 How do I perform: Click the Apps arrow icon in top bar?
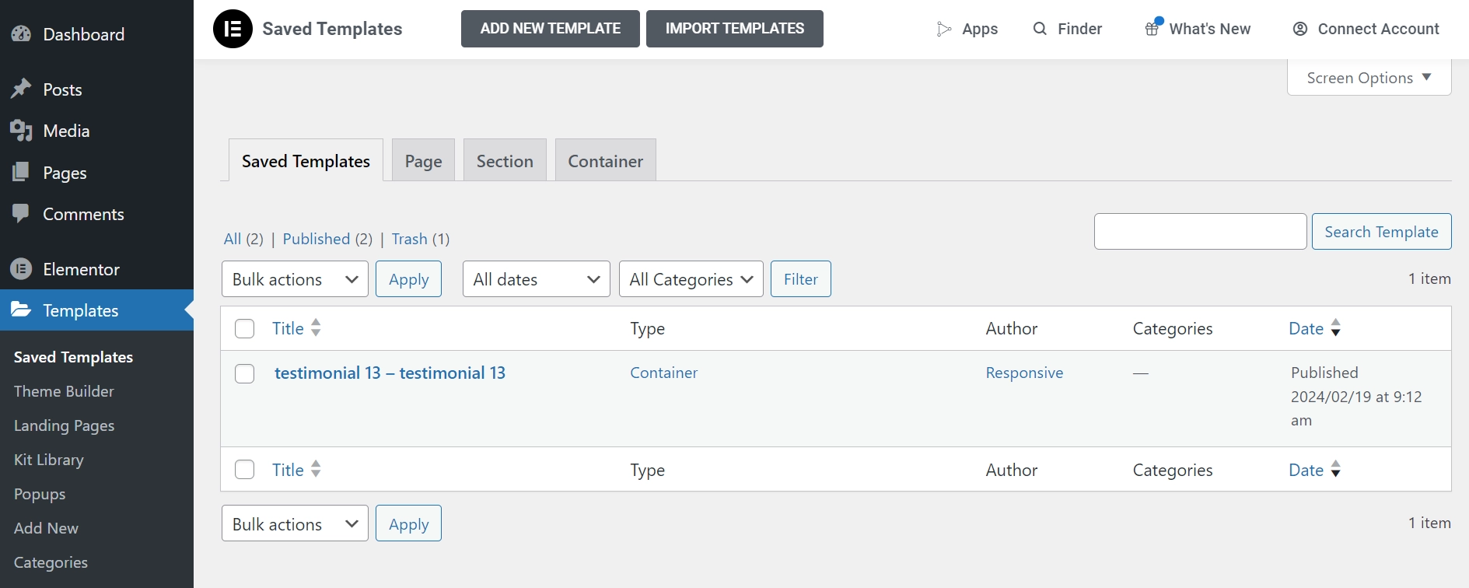tap(944, 29)
